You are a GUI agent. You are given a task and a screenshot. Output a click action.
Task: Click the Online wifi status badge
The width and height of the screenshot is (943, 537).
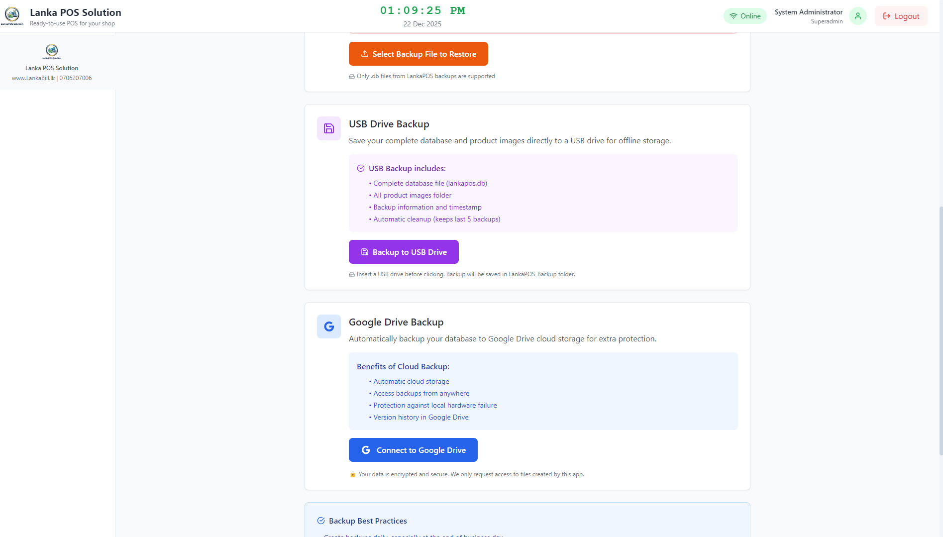tap(745, 16)
